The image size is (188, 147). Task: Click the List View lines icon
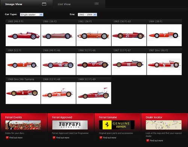tap(96, 4)
